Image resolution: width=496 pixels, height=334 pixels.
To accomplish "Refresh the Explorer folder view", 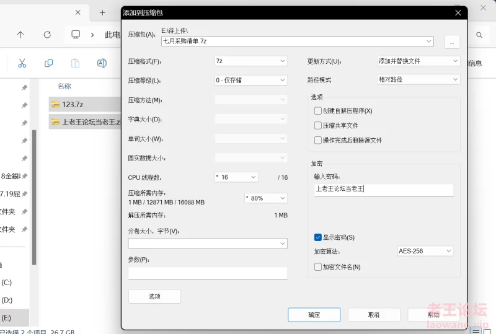I will (x=47, y=35).
